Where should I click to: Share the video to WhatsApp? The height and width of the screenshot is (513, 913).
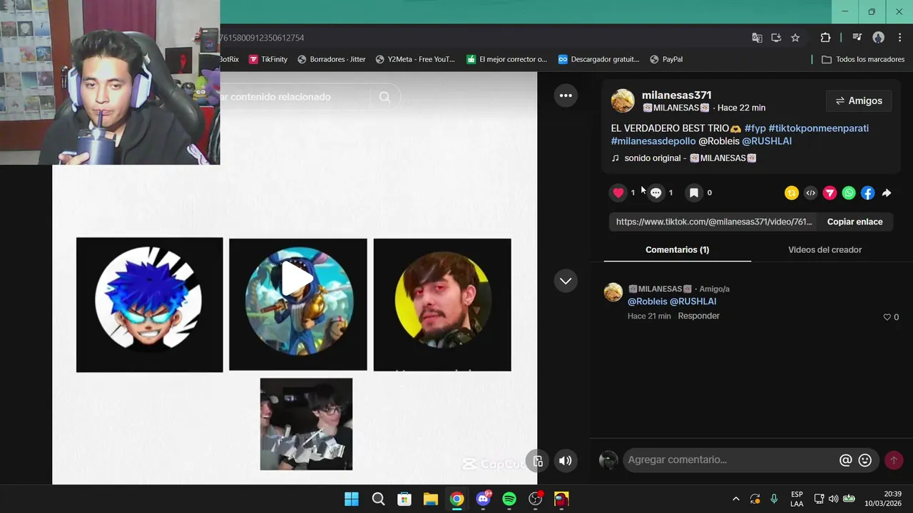click(849, 192)
